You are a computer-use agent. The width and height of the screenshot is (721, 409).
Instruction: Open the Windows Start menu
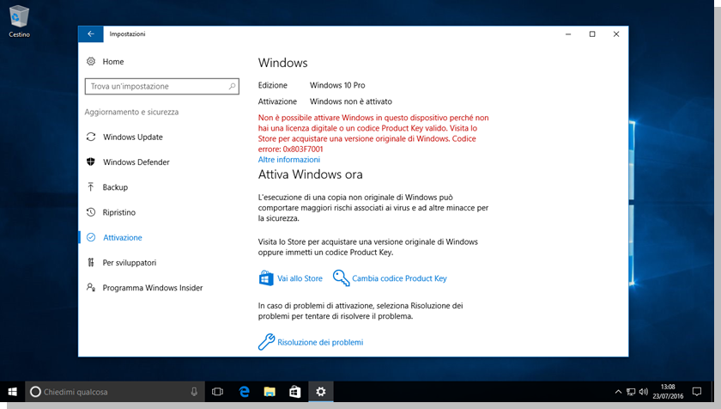pos(12,392)
